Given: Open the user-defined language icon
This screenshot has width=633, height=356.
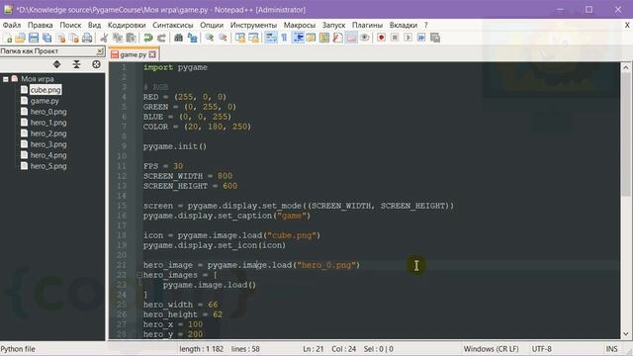Looking at the screenshot, I should point(311,38).
